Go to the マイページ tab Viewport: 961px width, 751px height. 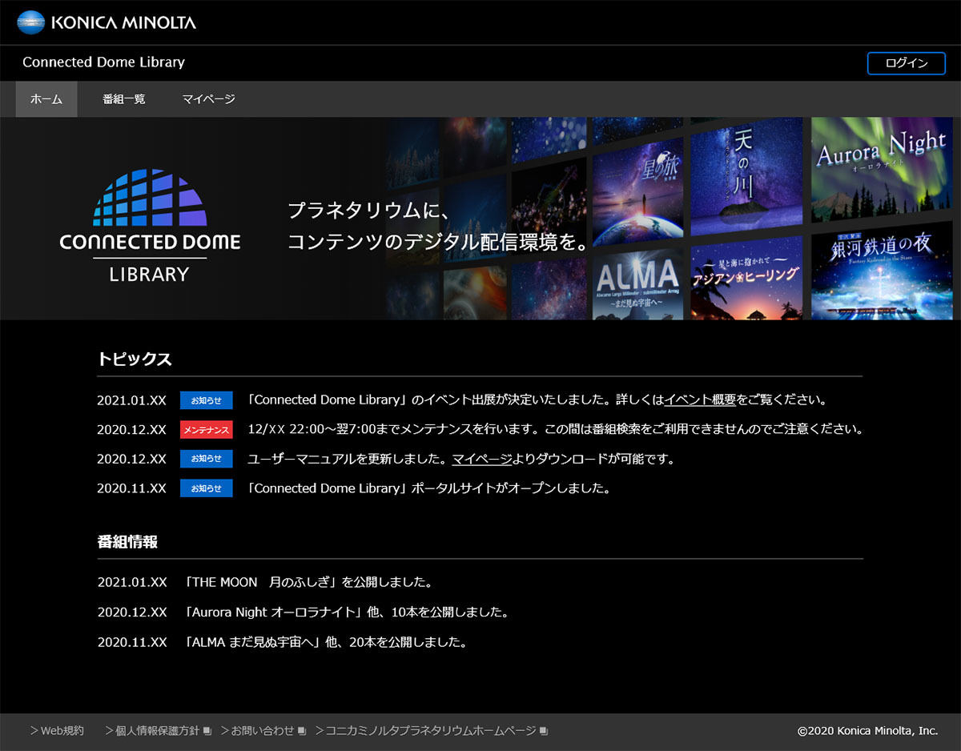208,99
